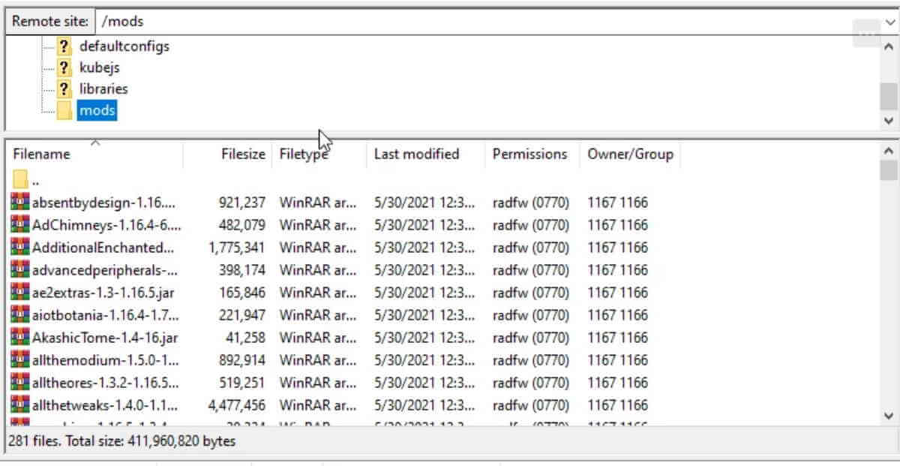
Task: Click the file size value '221,947'
Action: (242, 314)
